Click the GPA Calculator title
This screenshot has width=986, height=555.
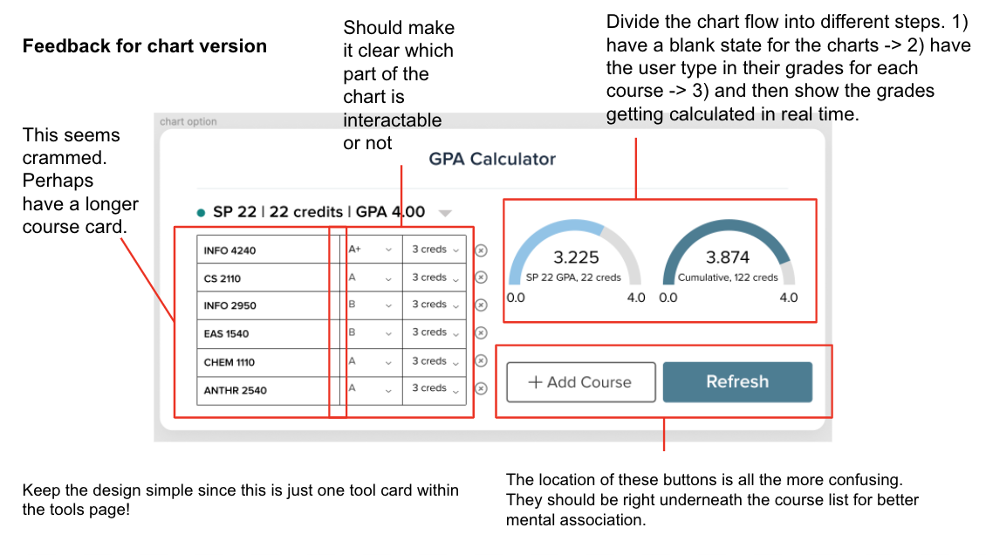coord(492,159)
